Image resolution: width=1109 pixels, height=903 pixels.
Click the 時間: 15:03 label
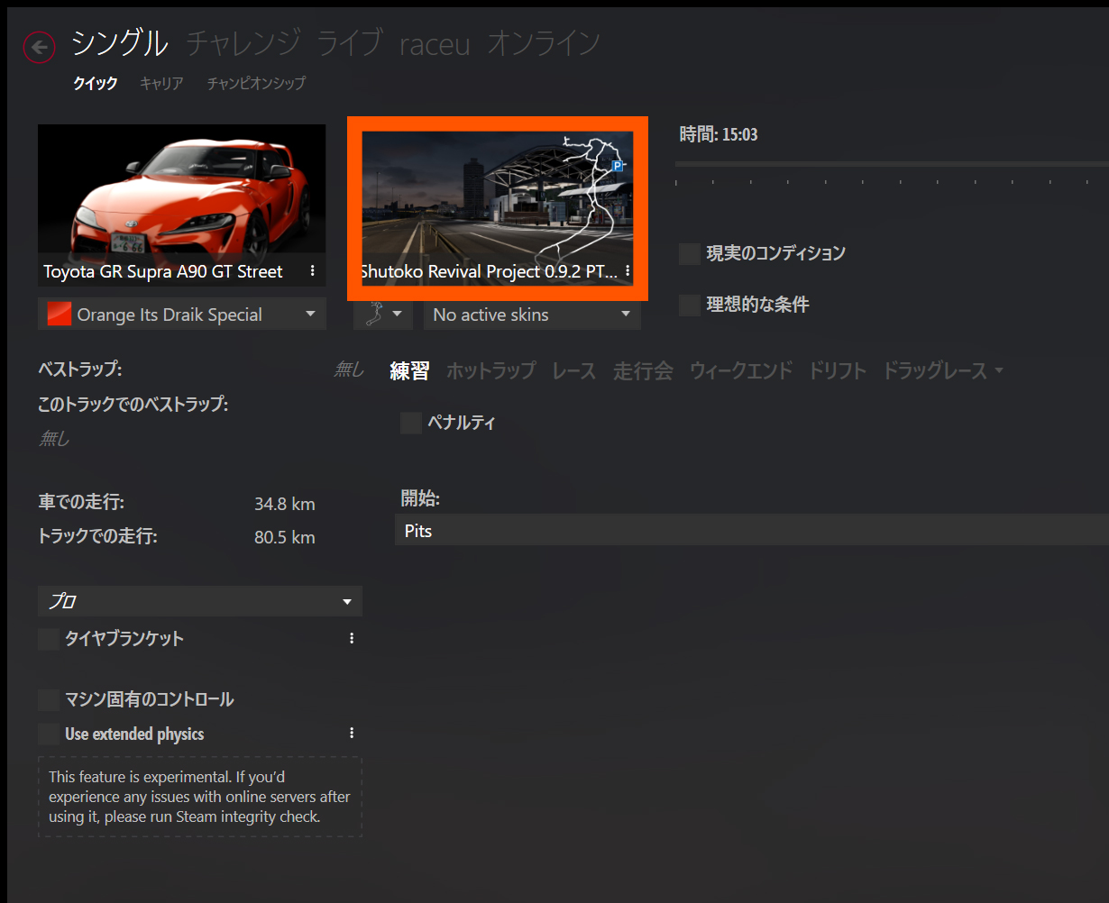tap(719, 134)
